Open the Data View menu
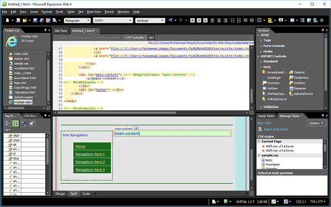This screenshot has width=331, height=207. tap(94, 12)
